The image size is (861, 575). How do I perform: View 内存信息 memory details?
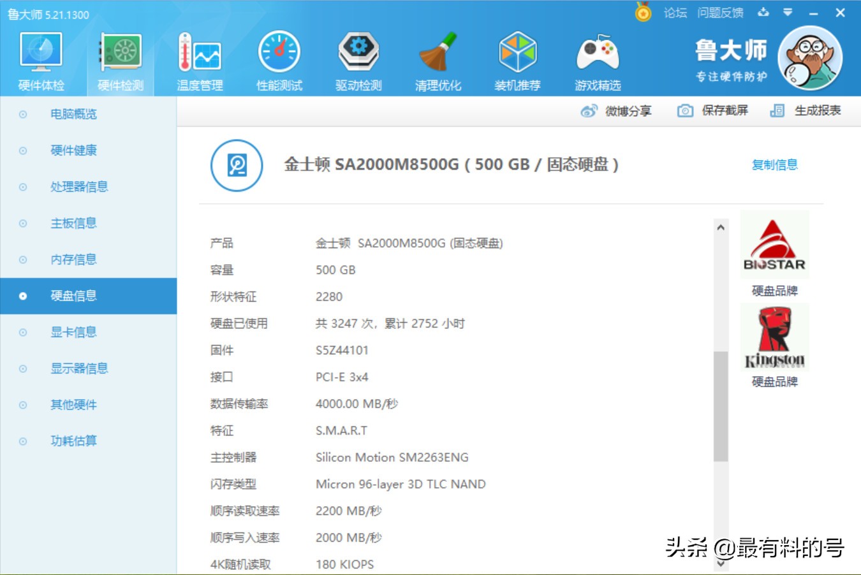[73, 259]
